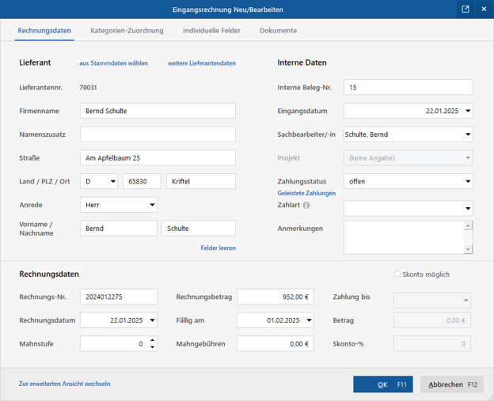Click the pop-out window icon in title bar
This screenshot has width=494, height=401.
coord(465,9)
